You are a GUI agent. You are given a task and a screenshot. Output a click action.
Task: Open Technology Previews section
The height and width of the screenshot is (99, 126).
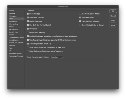click(x=16, y=56)
